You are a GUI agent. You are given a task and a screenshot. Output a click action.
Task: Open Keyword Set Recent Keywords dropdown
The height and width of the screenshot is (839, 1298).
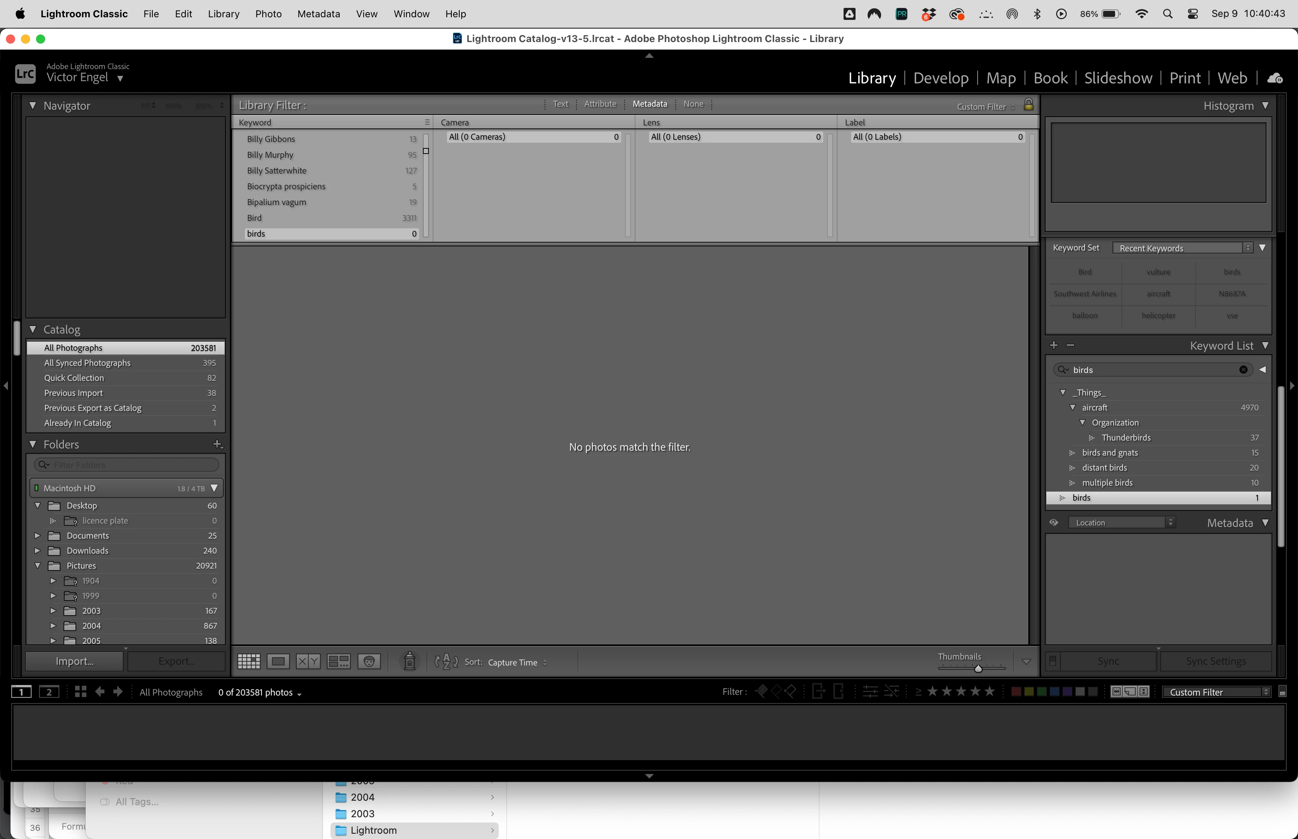1183,248
